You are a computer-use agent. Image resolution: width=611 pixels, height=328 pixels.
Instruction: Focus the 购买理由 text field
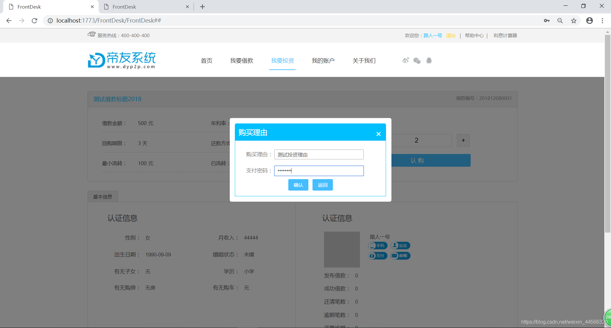[x=319, y=155]
